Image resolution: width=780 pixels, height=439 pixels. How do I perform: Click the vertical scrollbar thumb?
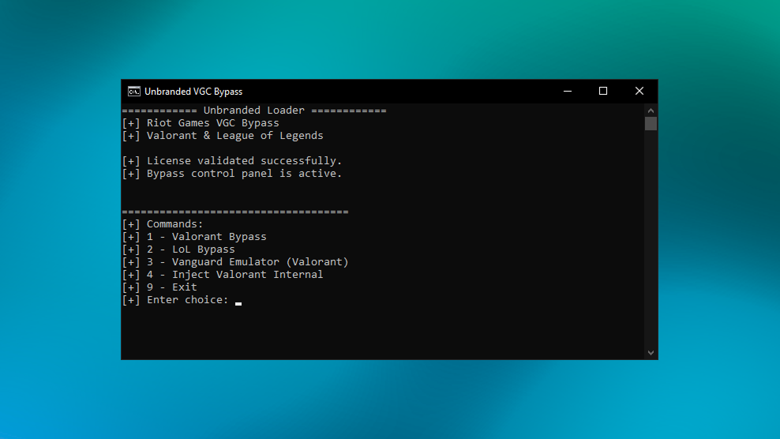pos(651,124)
